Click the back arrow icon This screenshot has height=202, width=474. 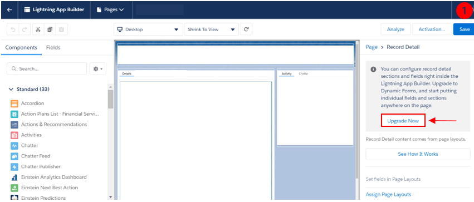pos(9,9)
